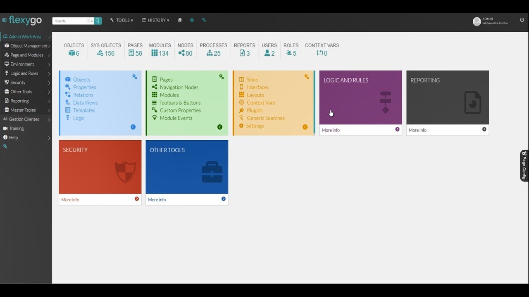529x297 pixels.
Task: Flip back the green Pages card arrow
Action: point(220,127)
